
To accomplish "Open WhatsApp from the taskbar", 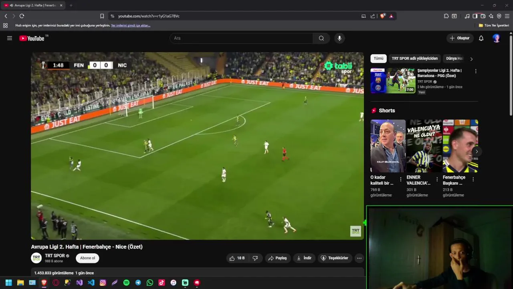I will pyautogui.click(x=150, y=283).
